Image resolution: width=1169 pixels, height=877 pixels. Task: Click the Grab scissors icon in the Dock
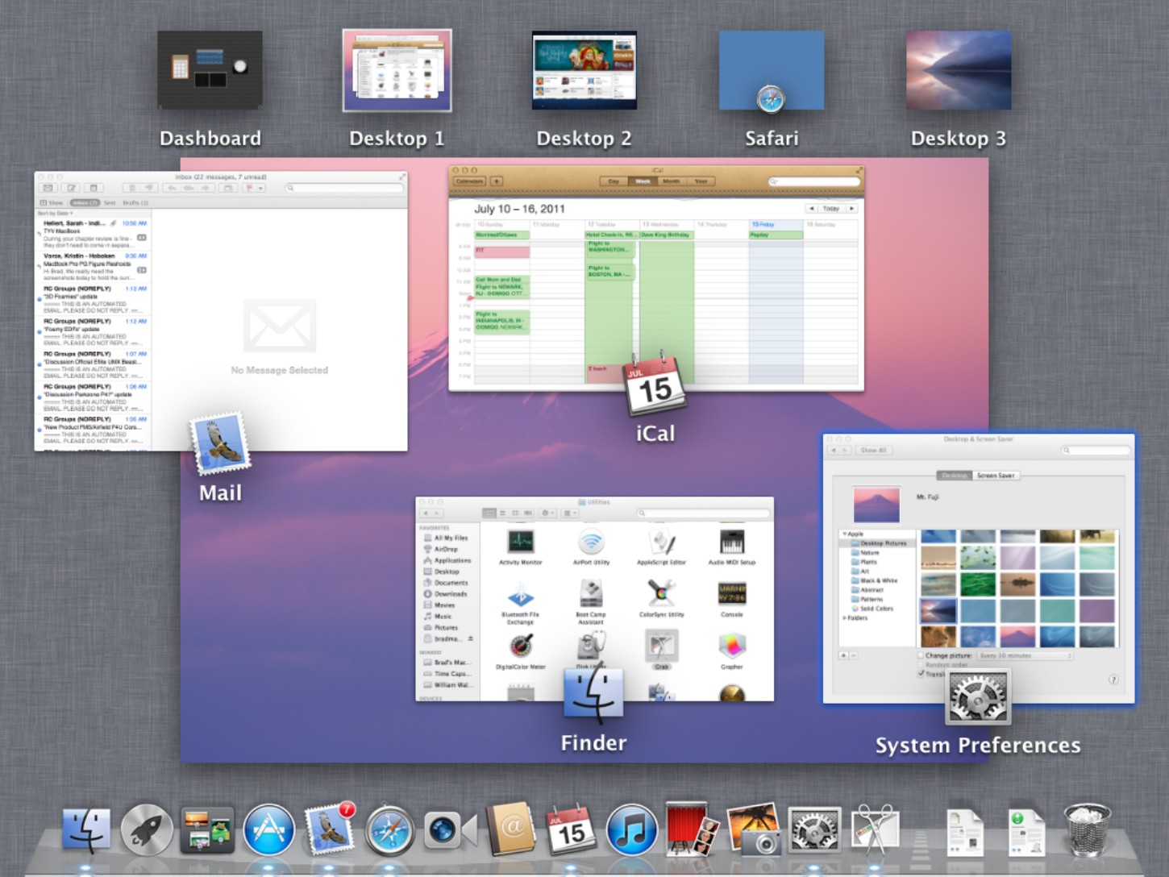pyautogui.click(x=875, y=829)
